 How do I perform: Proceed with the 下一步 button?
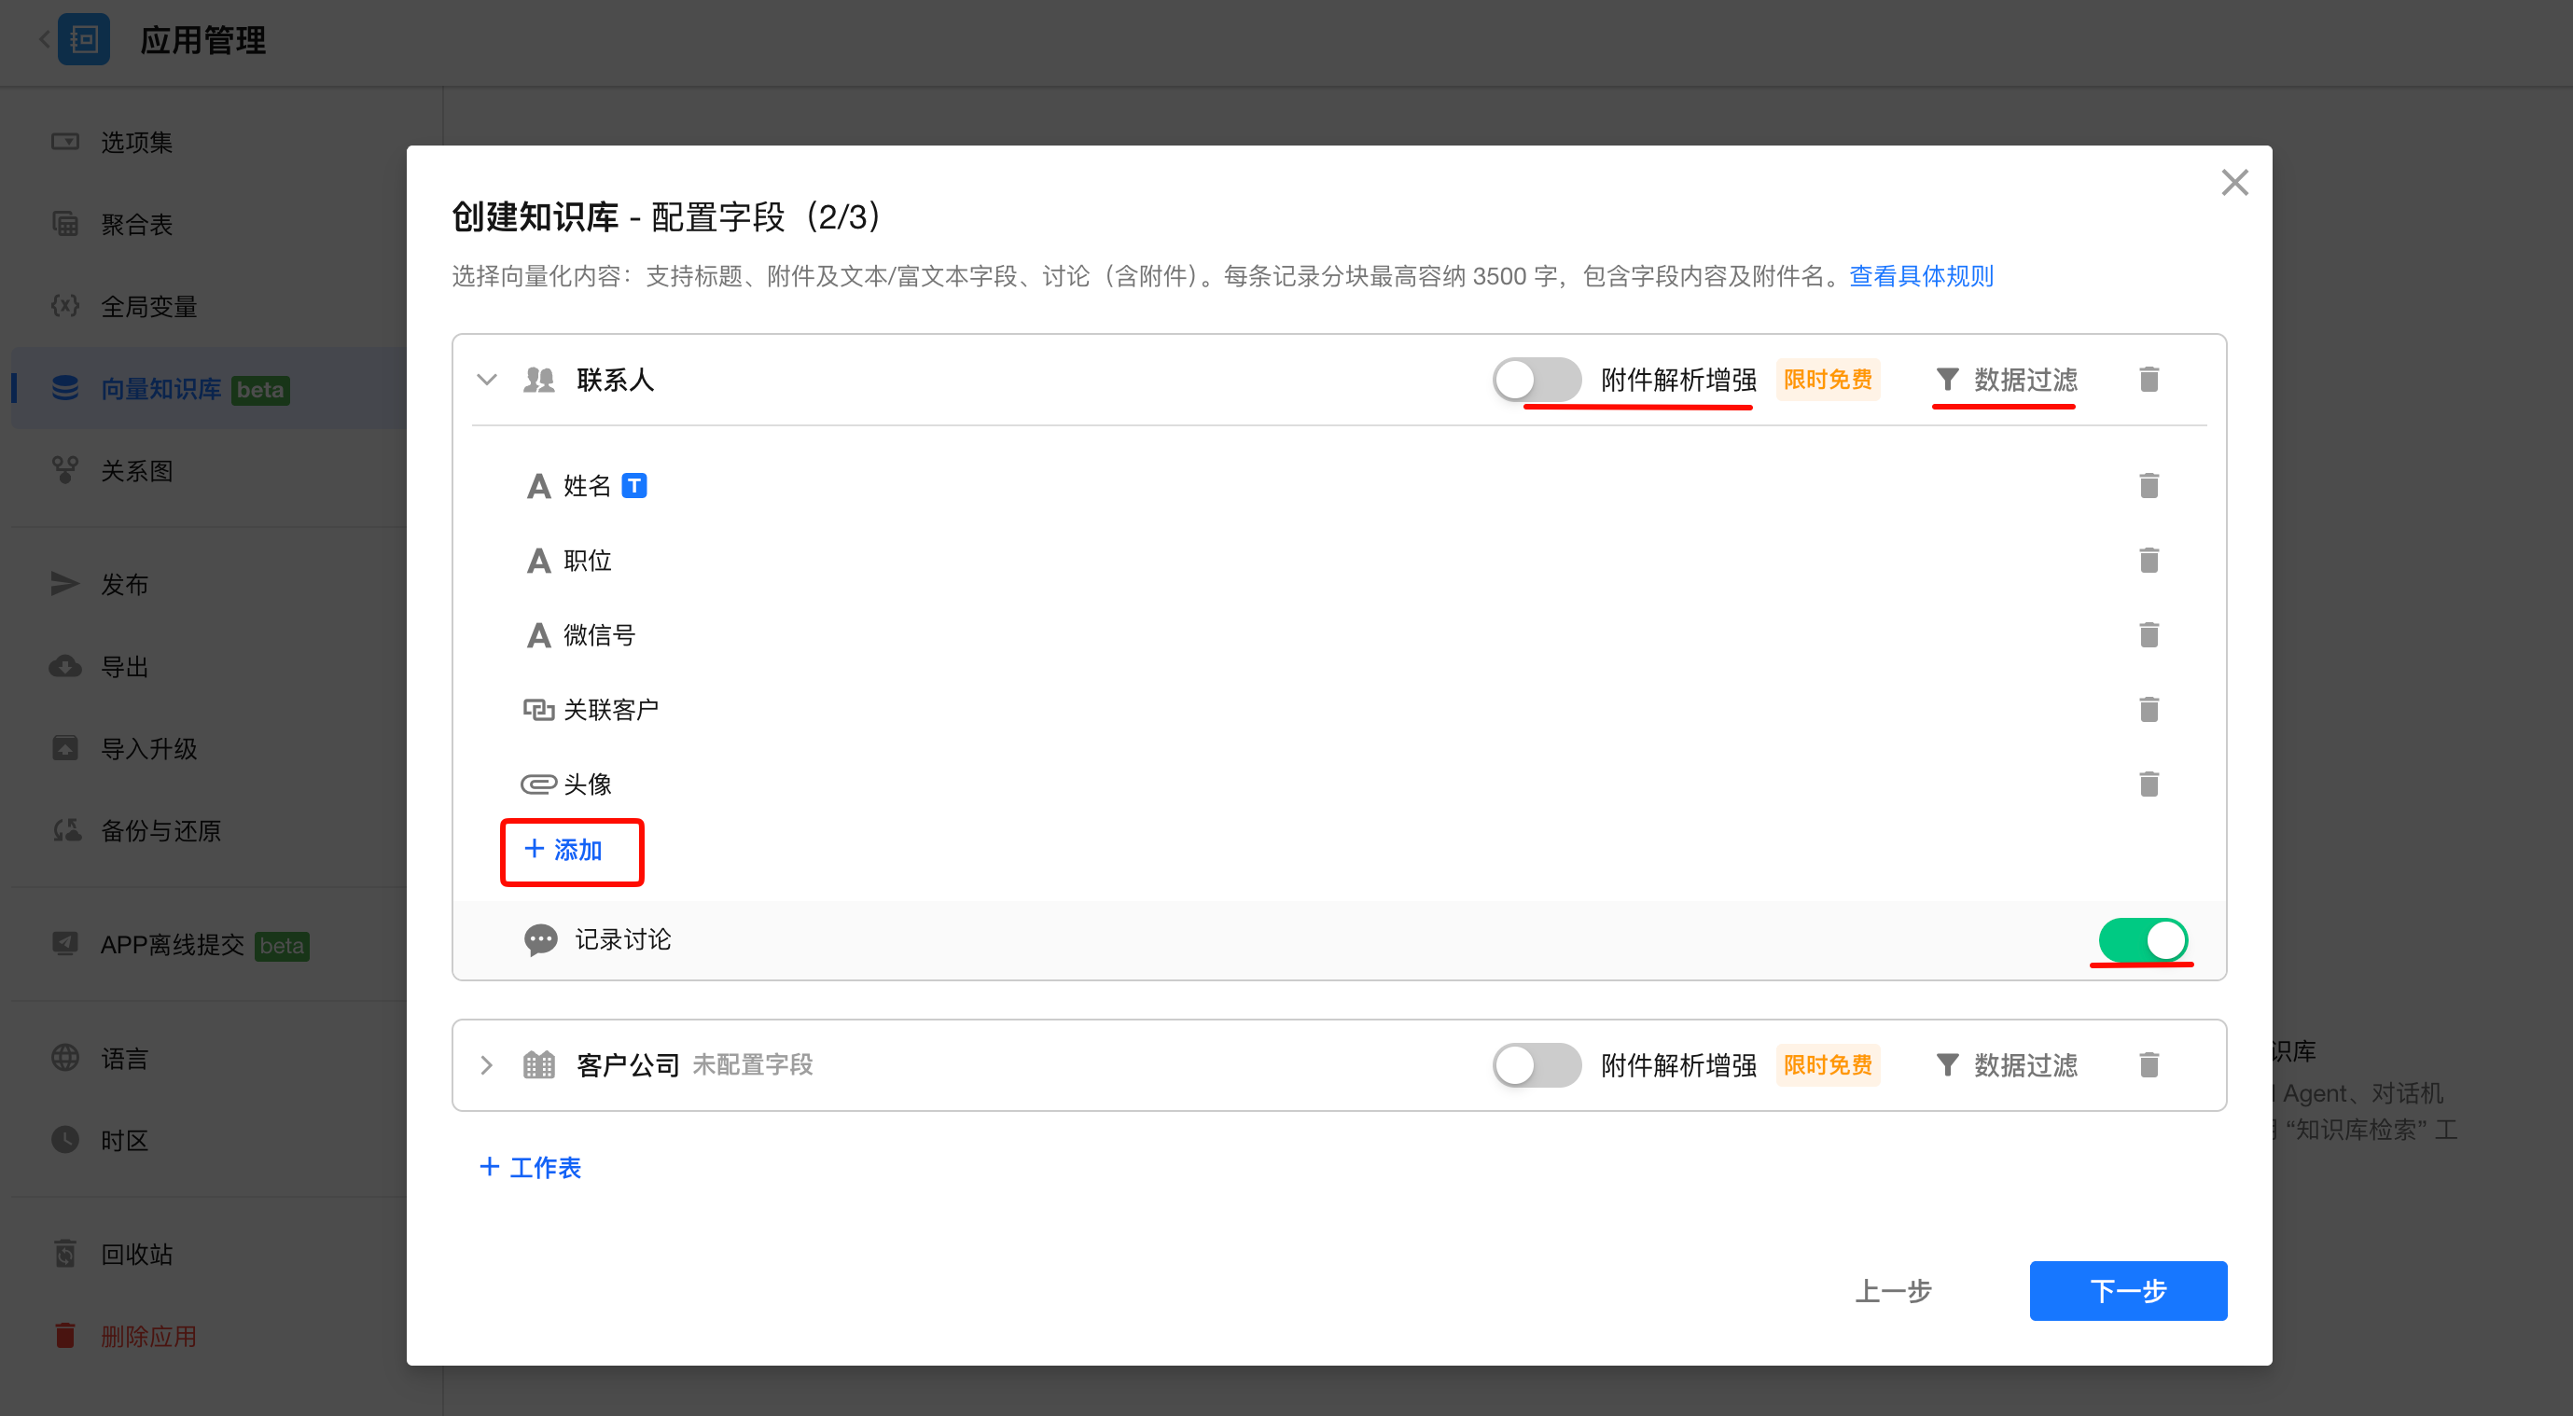point(2126,1290)
